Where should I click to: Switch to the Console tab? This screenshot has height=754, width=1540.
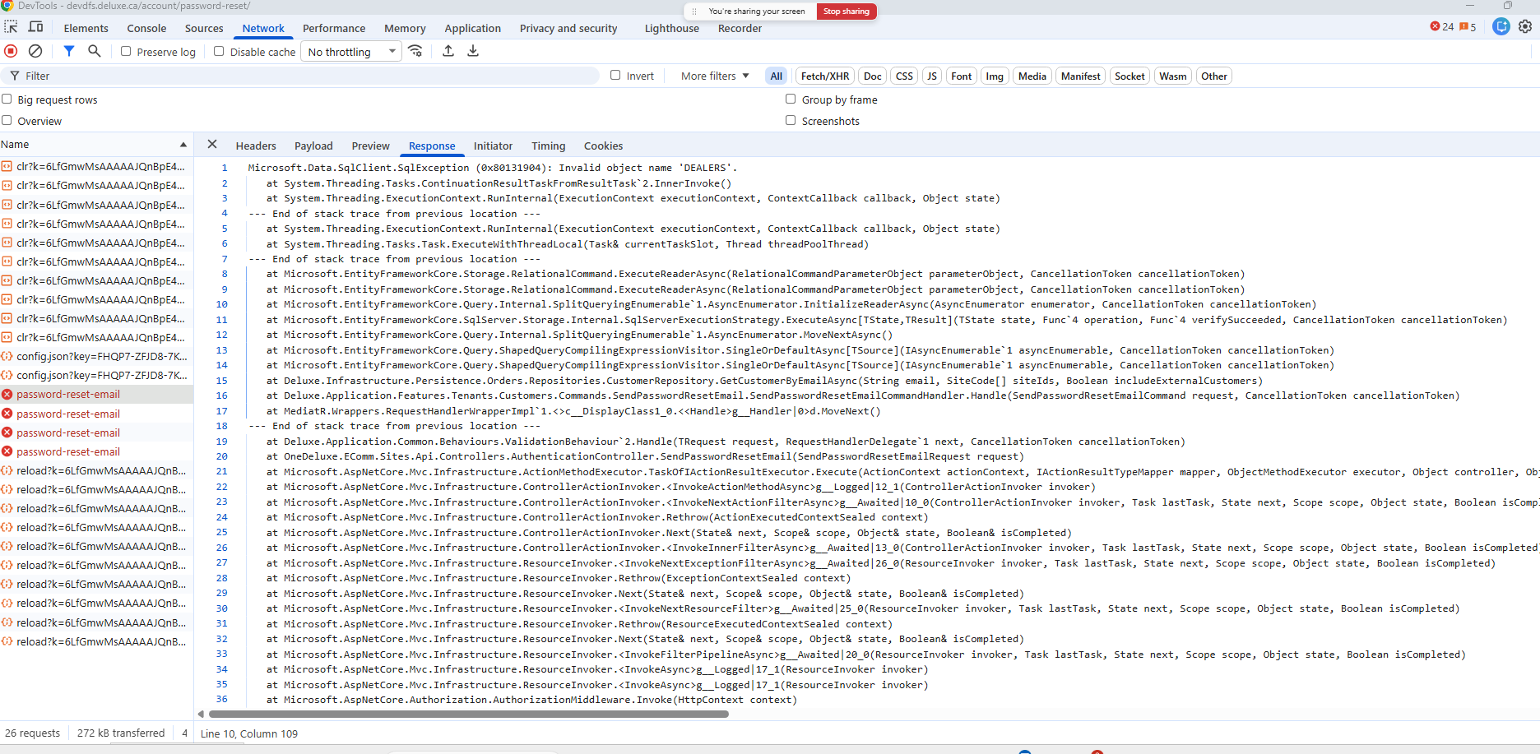146,28
